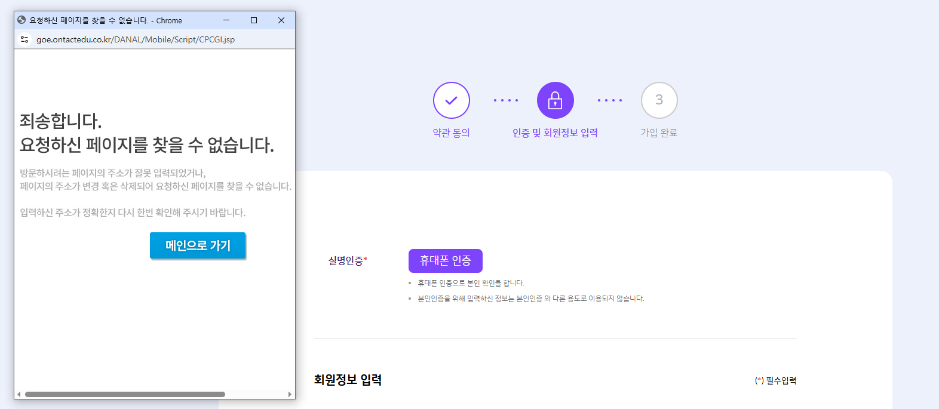This screenshot has height=409, width=939.
Task: Open site information icon beside the URL
Action: [24, 39]
